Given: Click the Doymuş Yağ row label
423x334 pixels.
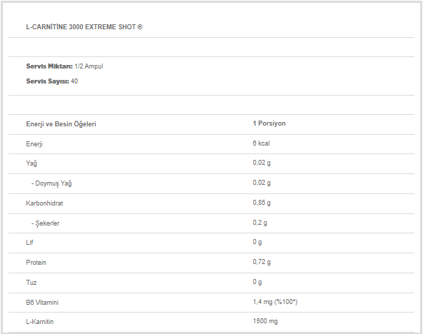Looking at the screenshot, I should point(51,183).
